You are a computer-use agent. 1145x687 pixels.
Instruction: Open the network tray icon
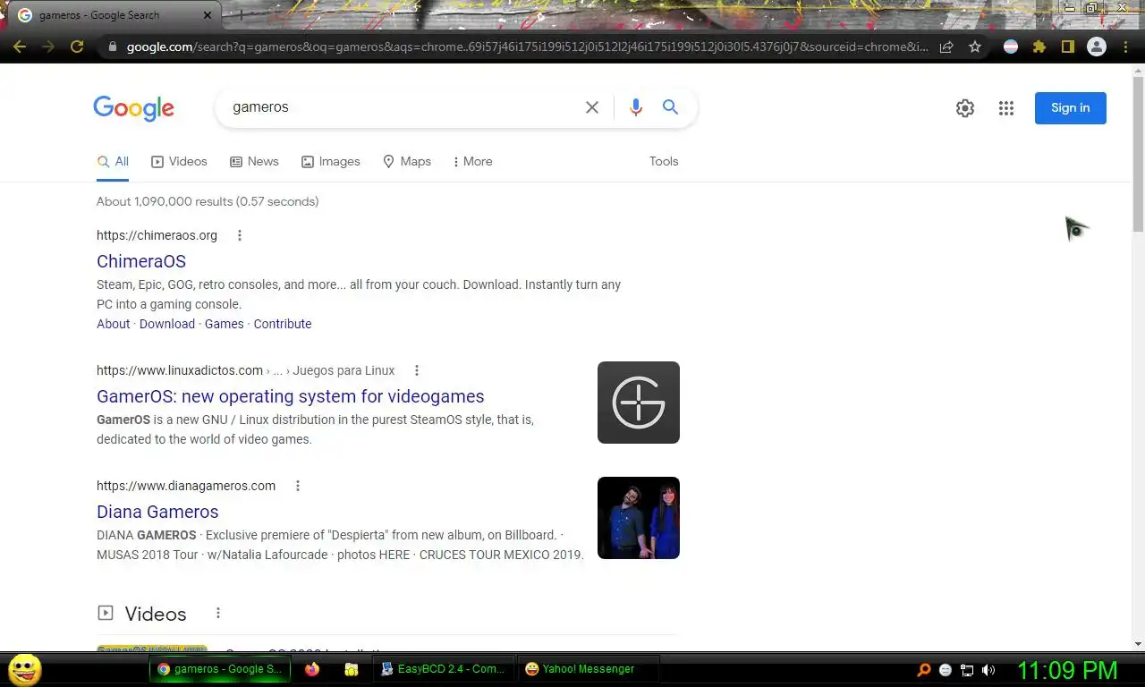tap(967, 670)
